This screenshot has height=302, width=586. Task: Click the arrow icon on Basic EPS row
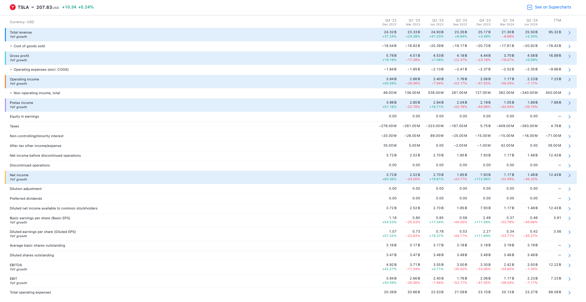click(569, 219)
